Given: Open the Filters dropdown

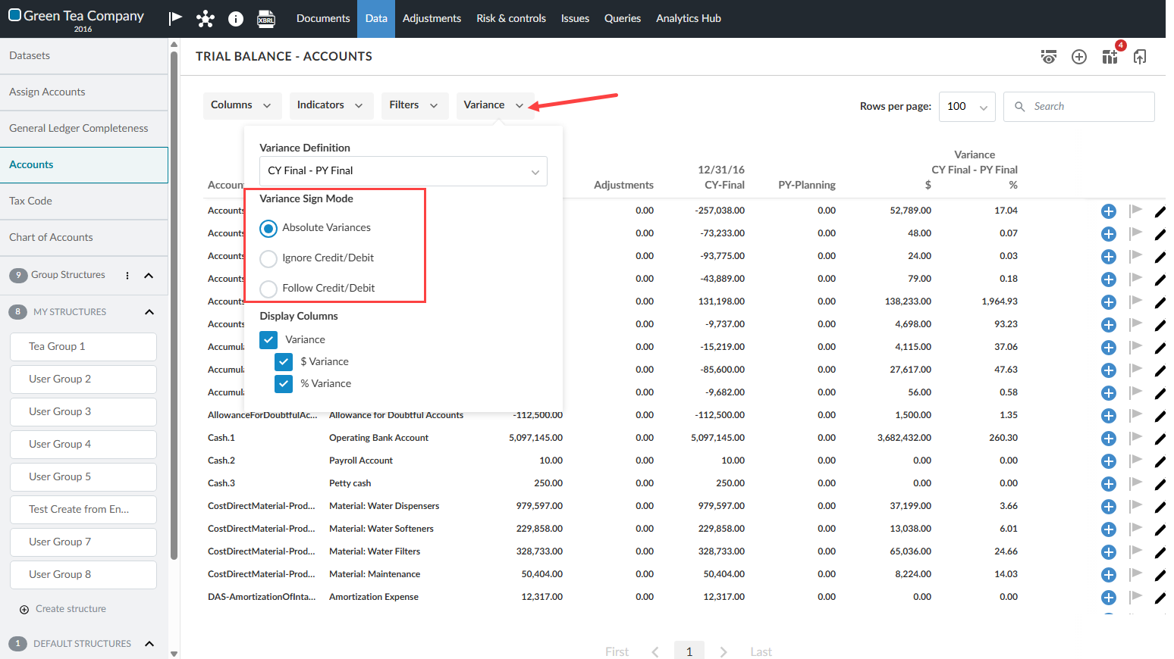Looking at the screenshot, I should point(414,105).
